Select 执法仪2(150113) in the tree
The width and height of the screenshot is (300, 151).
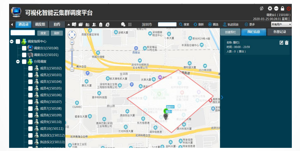pyautogui.click(x=52, y=142)
